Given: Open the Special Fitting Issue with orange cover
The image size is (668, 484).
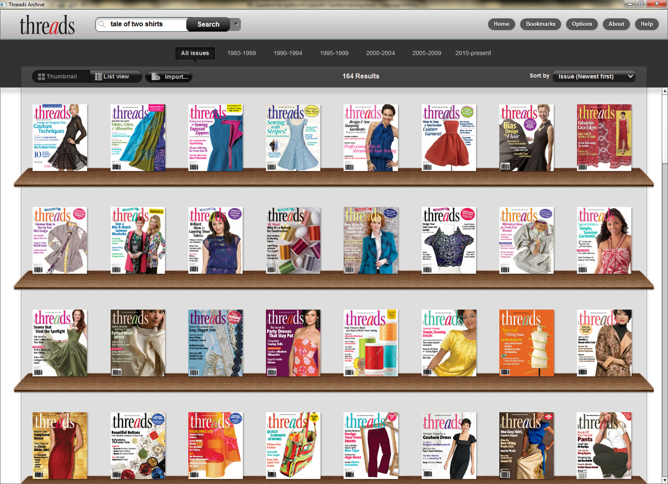Looking at the screenshot, I should pyautogui.click(x=527, y=343).
